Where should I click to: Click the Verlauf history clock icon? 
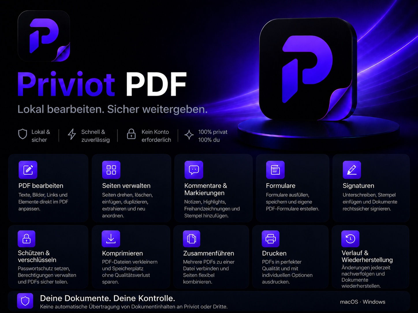click(x=350, y=239)
